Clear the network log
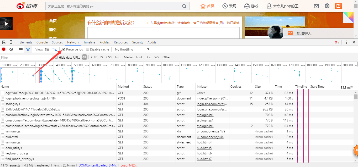Image resolution: width=358 pixels, height=167 pixels. [11, 49]
